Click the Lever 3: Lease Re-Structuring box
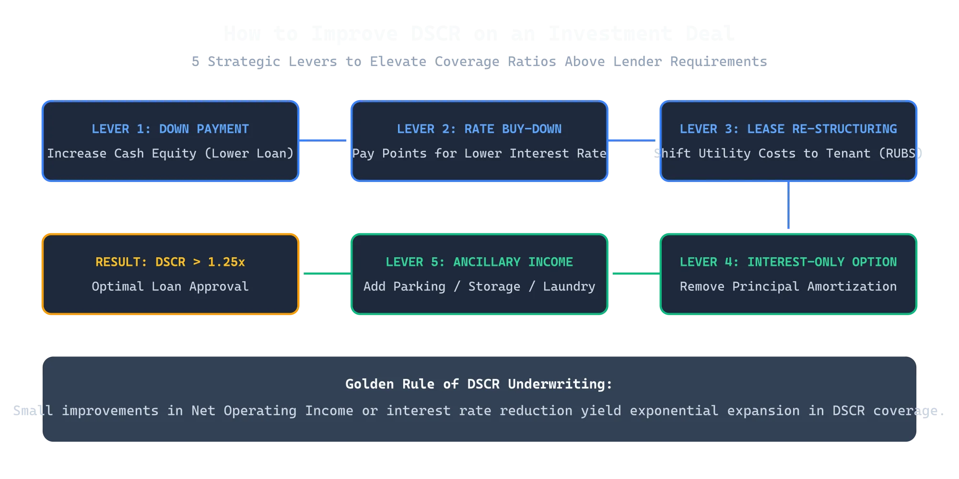Screen dimensions: 959x479 788,141
